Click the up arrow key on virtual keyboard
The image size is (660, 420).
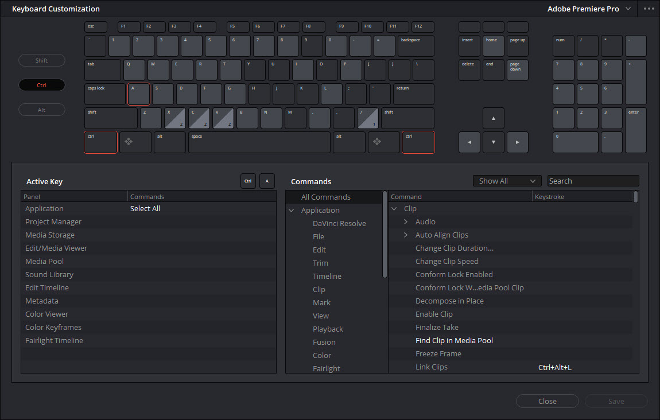pos(493,118)
